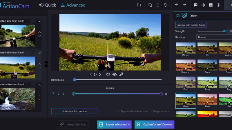Click the section end handle
This screenshot has height=130, width=232.
tap(161, 94)
